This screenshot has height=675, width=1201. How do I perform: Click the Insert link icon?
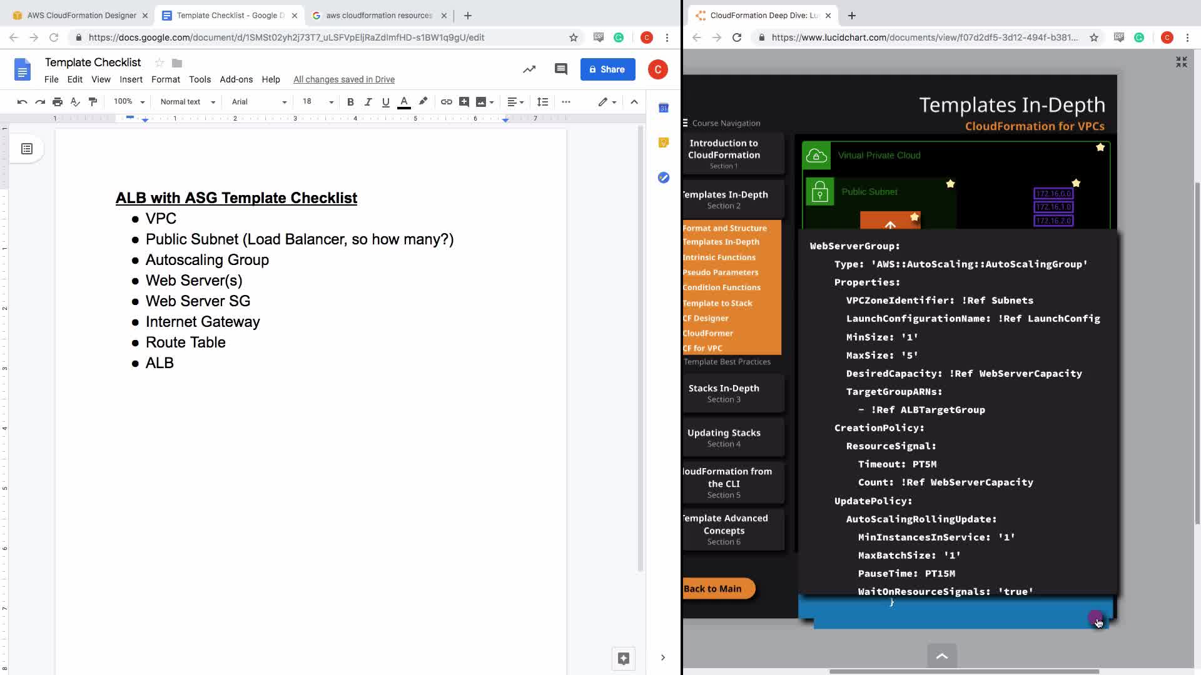(446, 102)
